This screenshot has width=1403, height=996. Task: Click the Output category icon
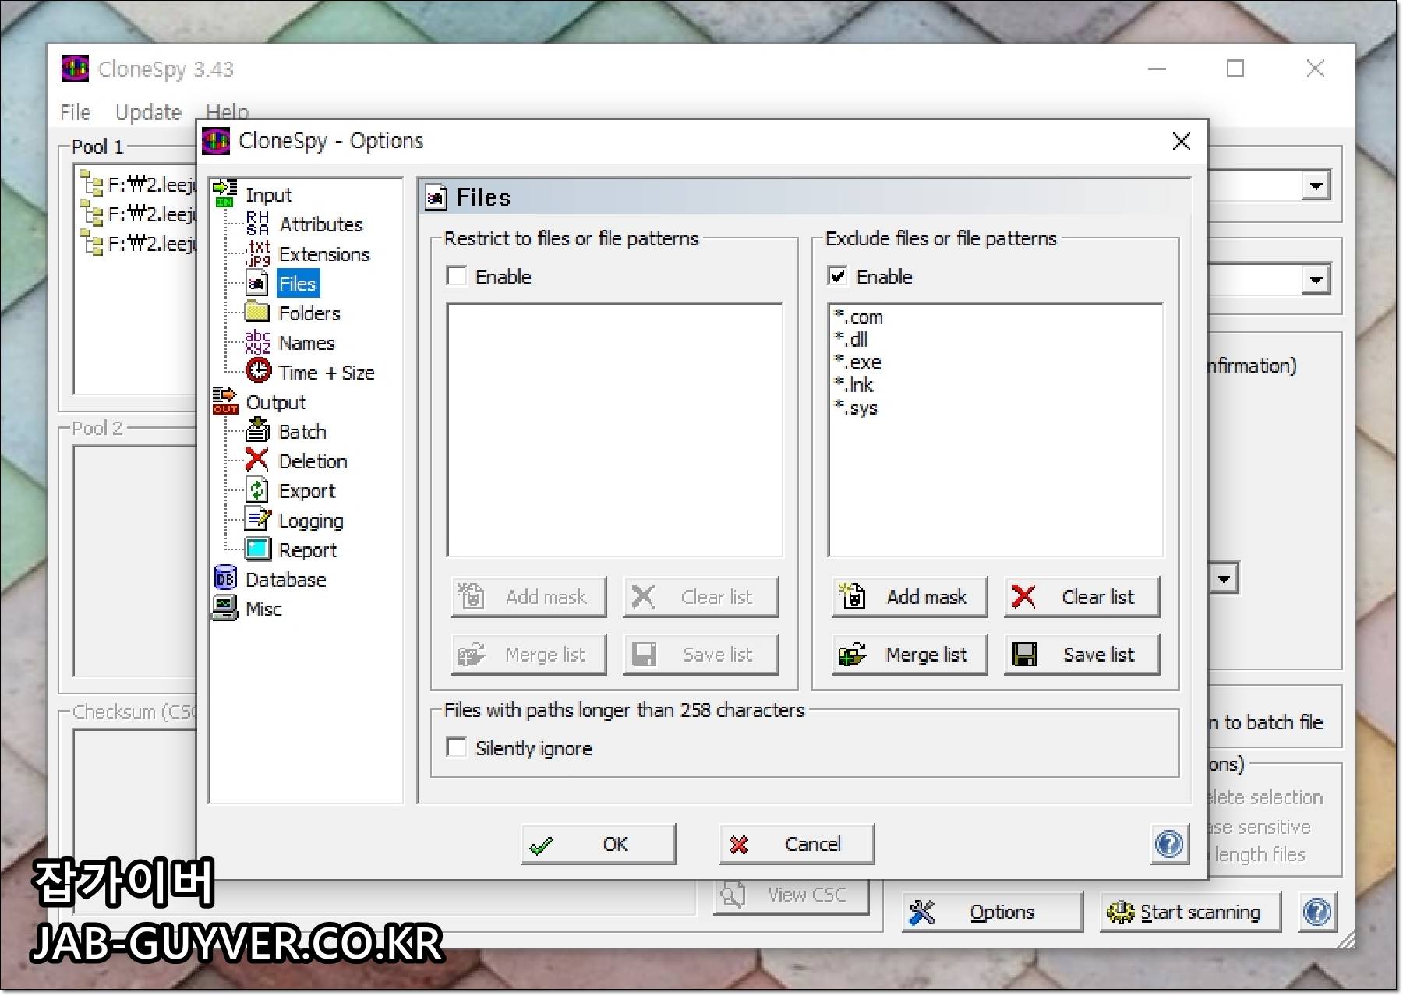224,401
